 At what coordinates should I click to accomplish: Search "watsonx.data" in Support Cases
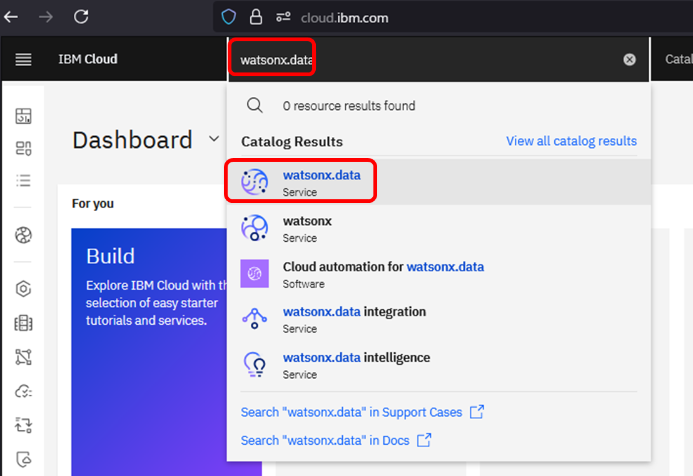(352, 412)
